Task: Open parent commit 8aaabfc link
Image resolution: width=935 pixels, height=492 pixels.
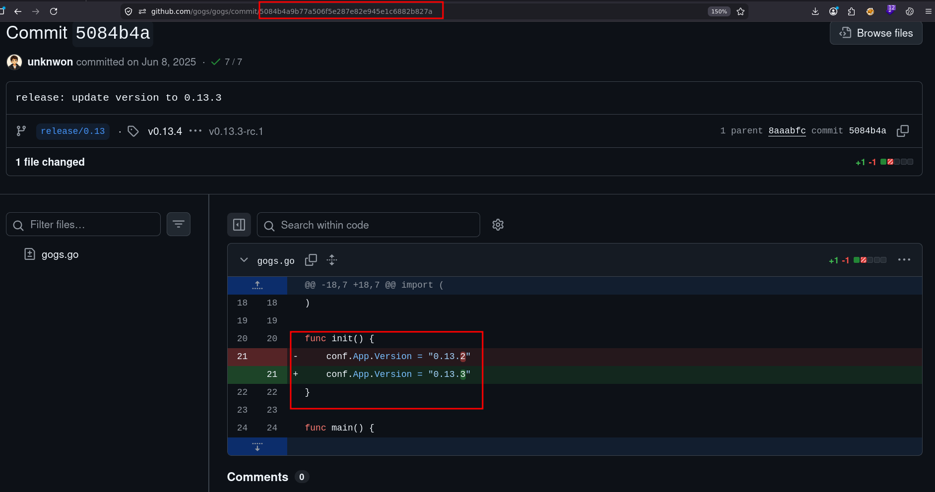Action: [x=787, y=131]
